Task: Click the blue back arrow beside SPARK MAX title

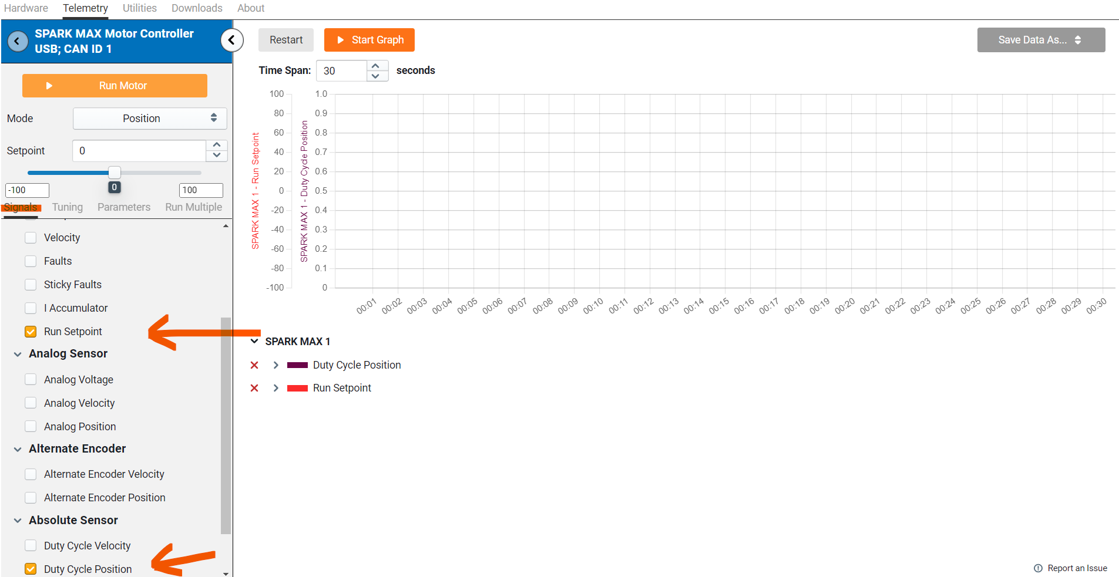Action: [18, 41]
